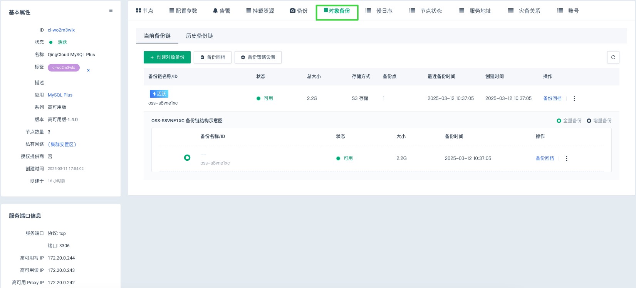Open the 配置参数 tab
The height and width of the screenshot is (288, 636).
pos(183,11)
